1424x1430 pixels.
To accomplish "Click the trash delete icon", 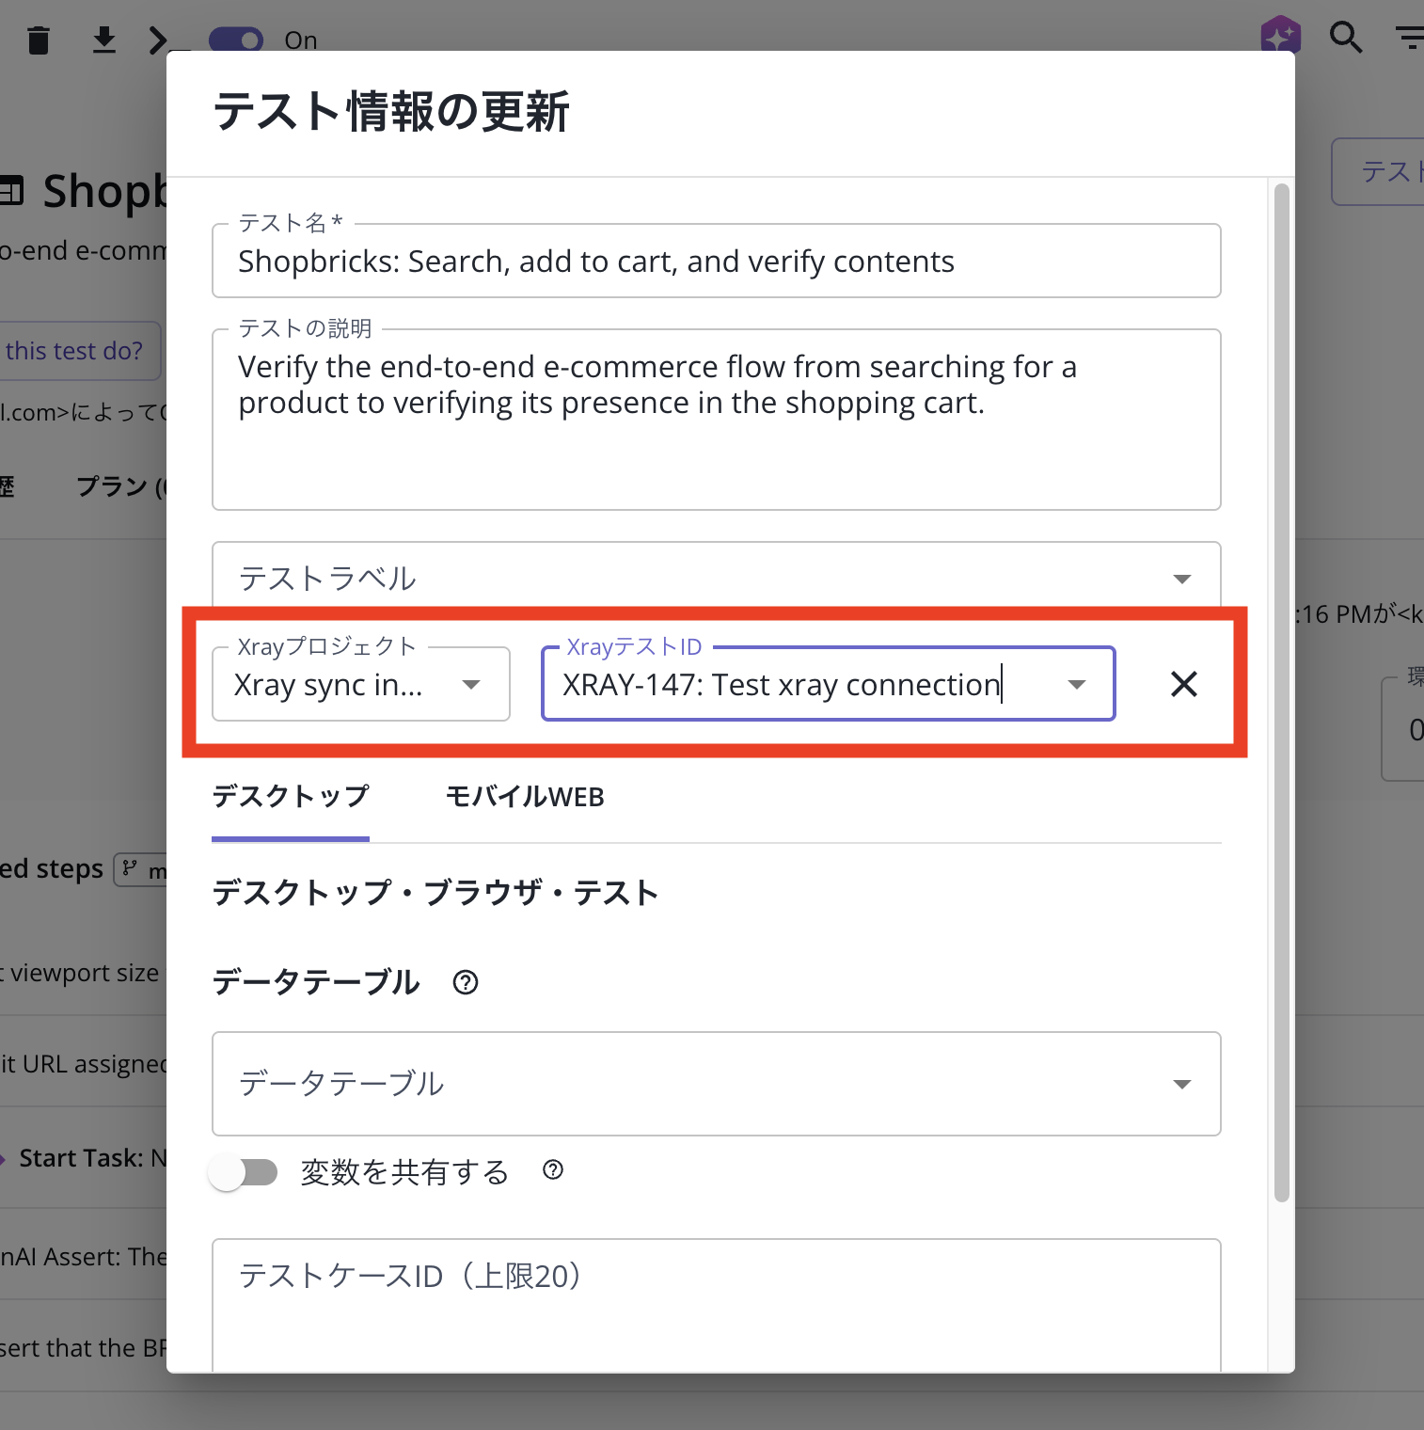I will (x=39, y=40).
